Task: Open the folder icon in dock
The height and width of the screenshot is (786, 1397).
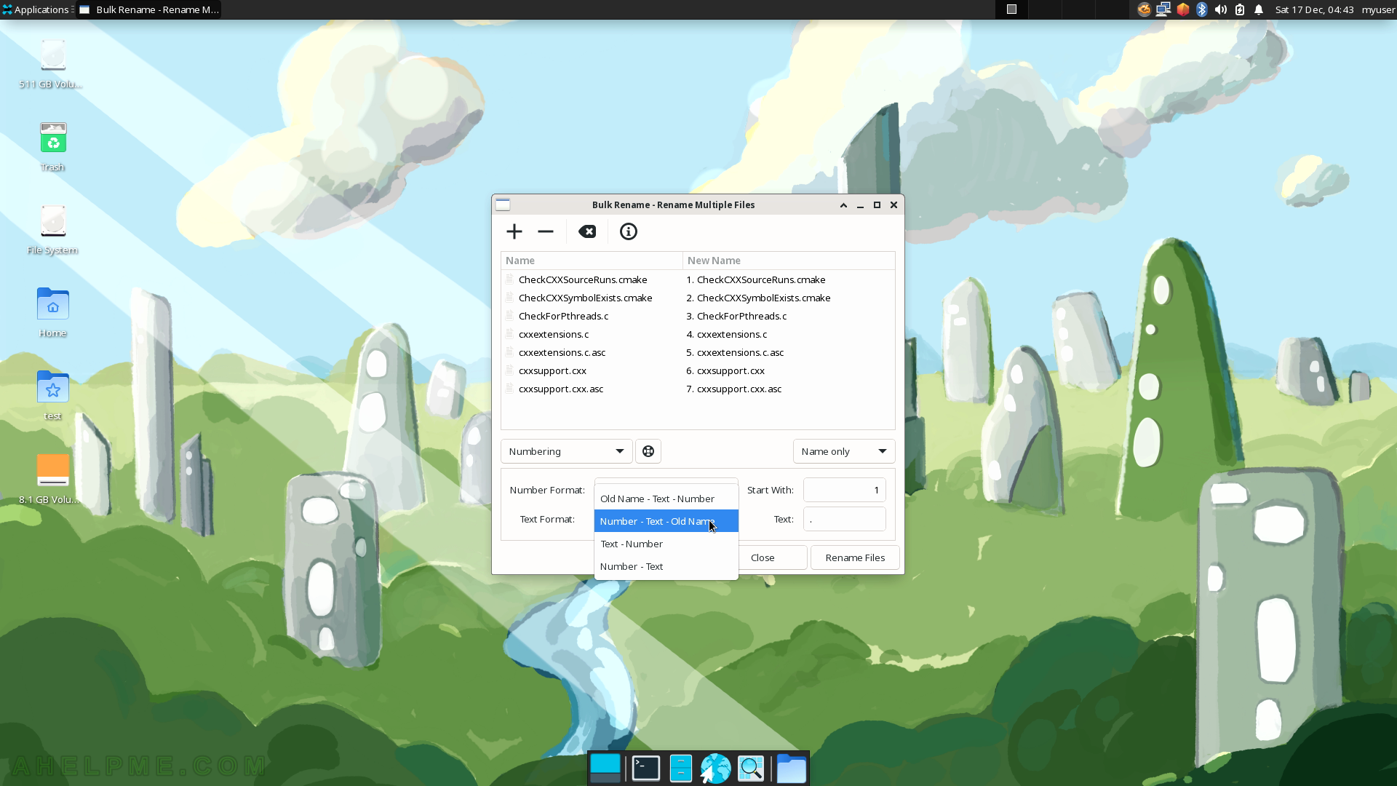Action: point(792,769)
